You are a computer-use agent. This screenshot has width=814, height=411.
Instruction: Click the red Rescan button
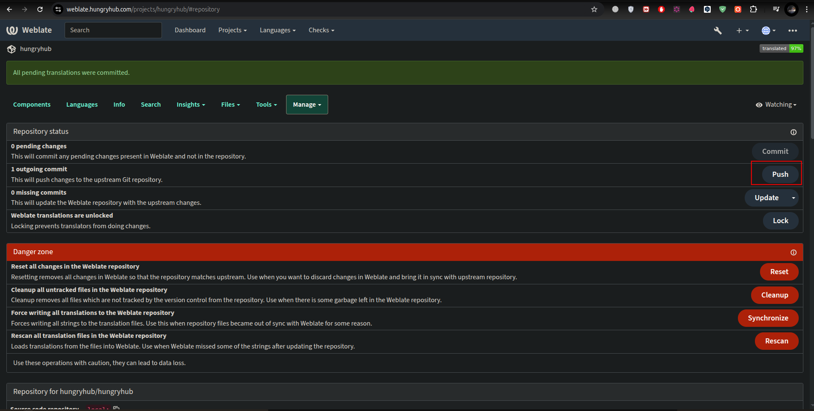[x=776, y=341]
